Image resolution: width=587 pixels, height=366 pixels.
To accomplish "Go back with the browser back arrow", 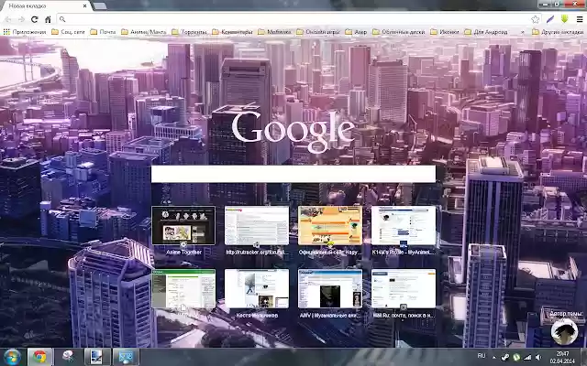I will (x=8, y=19).
